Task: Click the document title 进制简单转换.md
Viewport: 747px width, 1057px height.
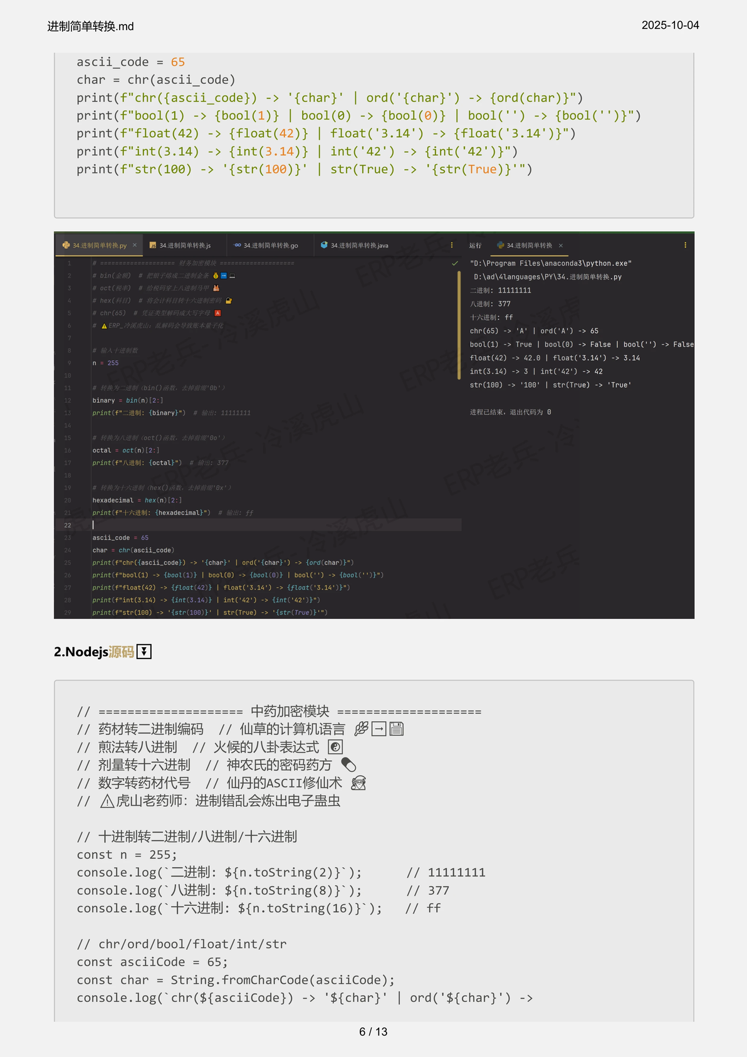Action: [x=90, y=26]
